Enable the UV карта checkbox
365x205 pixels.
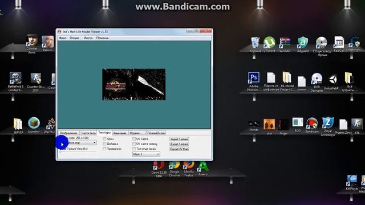[x=134, y=139]
